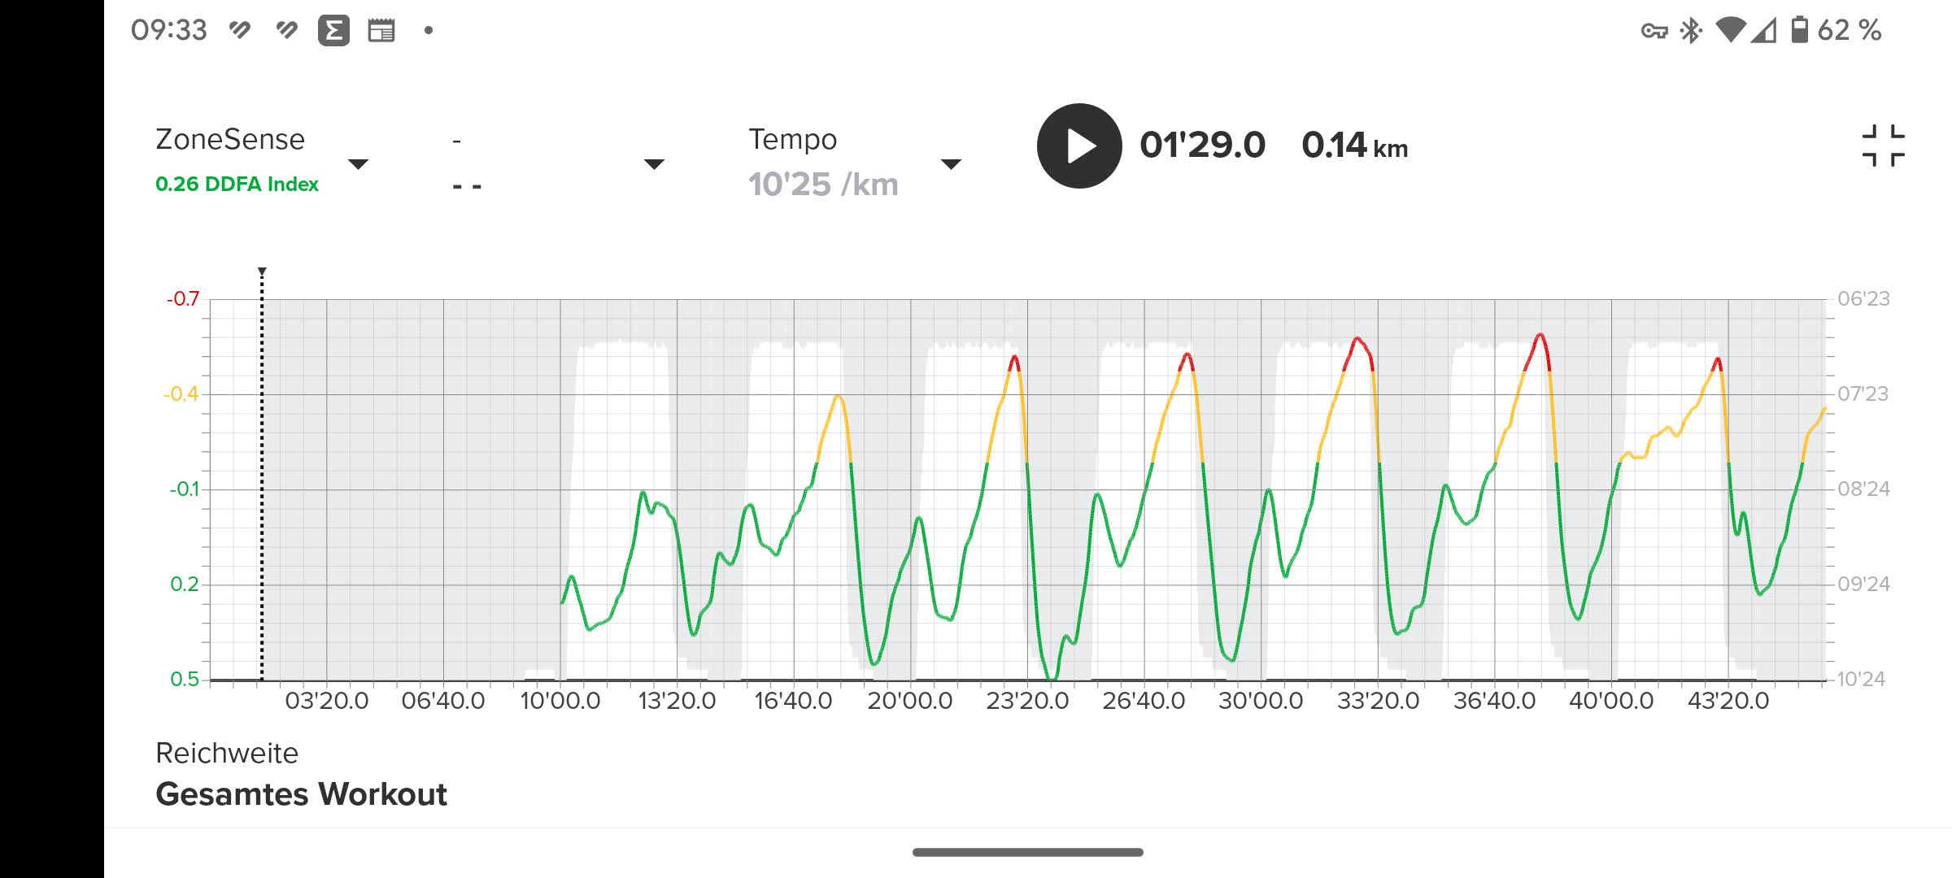Tap the 26'40.0 time axis label
The height and width of the screenshot is (878, 1952).
click(x=1144, y=701)
